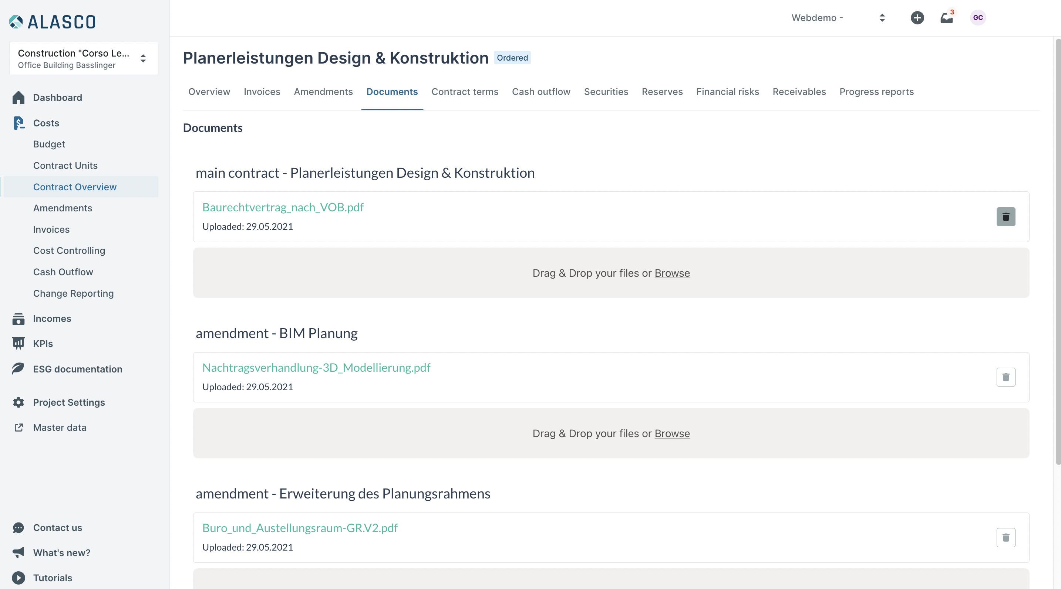Screen dimensions: 1061x589
Task: Open the Contract terms tab
Action: pyautogui.click(x=465, y=92)
